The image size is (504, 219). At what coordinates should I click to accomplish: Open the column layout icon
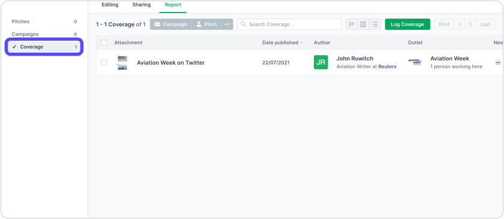tap(363, 25)
